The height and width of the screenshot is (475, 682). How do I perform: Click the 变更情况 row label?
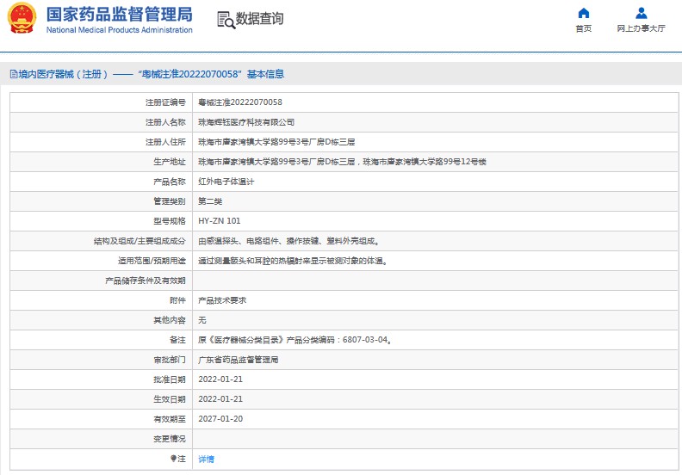pos(169,439)
